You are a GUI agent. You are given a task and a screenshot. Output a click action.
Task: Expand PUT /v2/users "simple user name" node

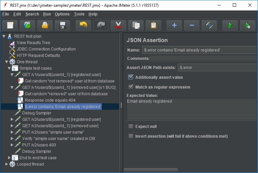click(12, 132)
